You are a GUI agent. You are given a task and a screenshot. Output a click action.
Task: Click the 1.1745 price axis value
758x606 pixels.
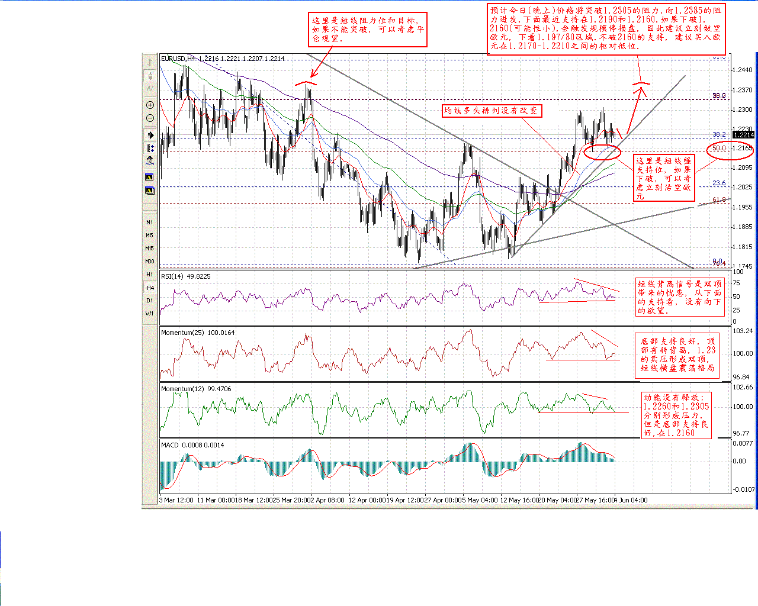pyautogui.click(x=743, y=267)
